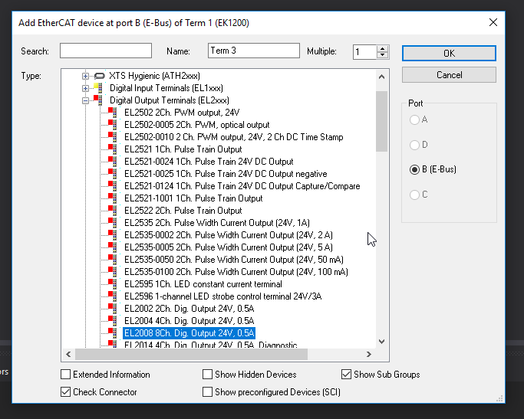
Task: Select Digital Input Terminals (EL1xxx) group label
Action: click(166, 88)
